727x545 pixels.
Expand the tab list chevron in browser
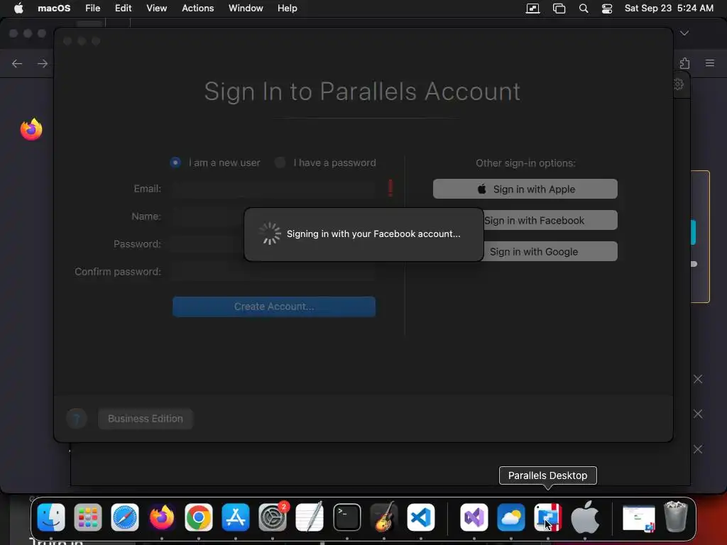[x=684, y=33]
